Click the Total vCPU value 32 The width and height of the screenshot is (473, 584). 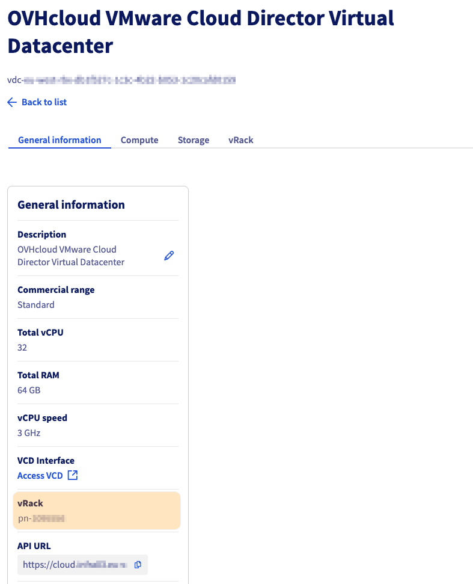coord(22,348)
